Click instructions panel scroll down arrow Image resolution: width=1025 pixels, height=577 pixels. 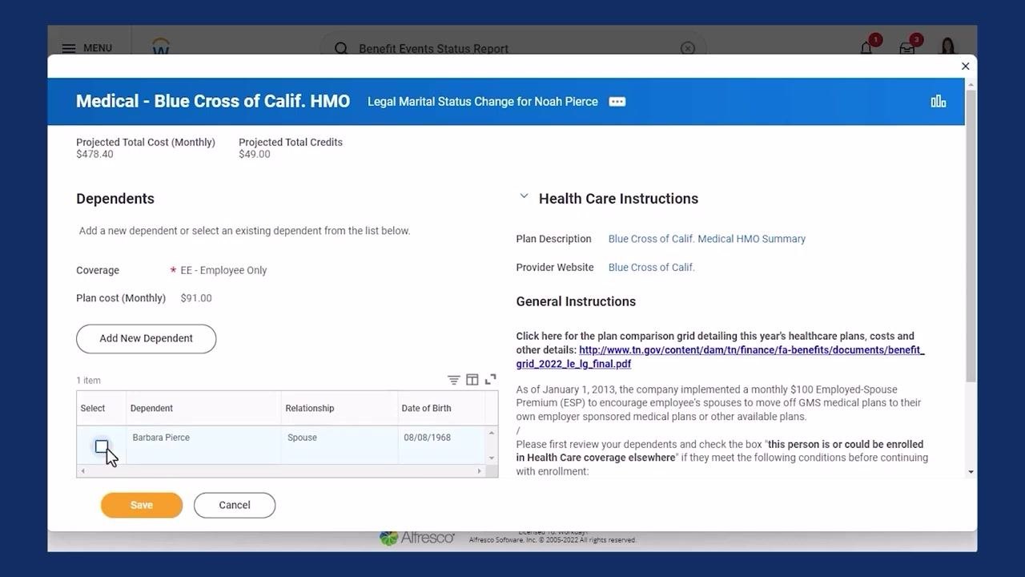pos(971,472)
